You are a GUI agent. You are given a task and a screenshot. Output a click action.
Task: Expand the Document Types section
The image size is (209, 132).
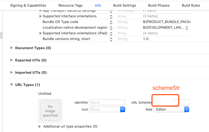[12, 48]
